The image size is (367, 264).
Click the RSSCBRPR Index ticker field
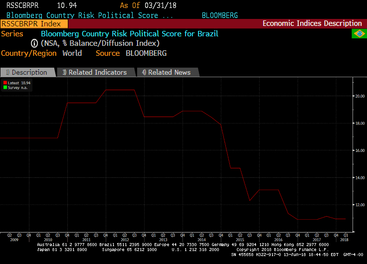pos(34,24)
